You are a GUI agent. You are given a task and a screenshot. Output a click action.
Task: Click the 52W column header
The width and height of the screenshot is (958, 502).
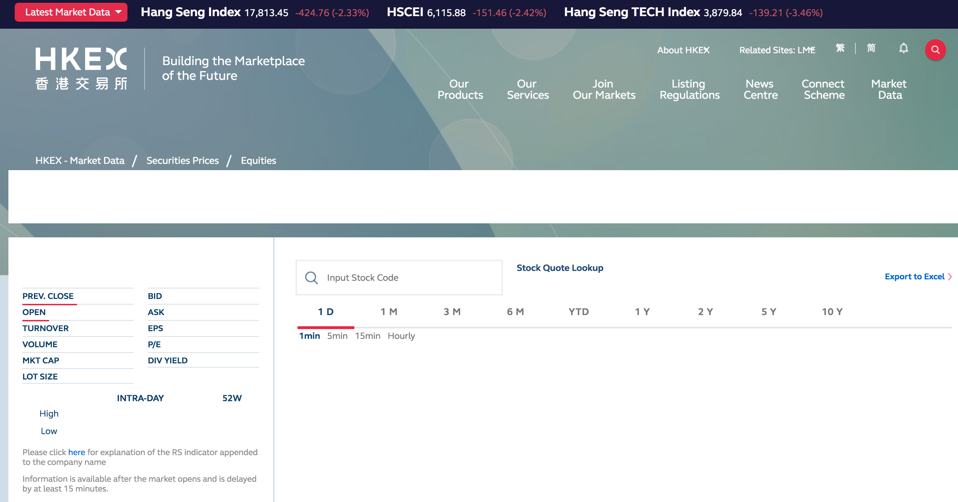(232, 398)
